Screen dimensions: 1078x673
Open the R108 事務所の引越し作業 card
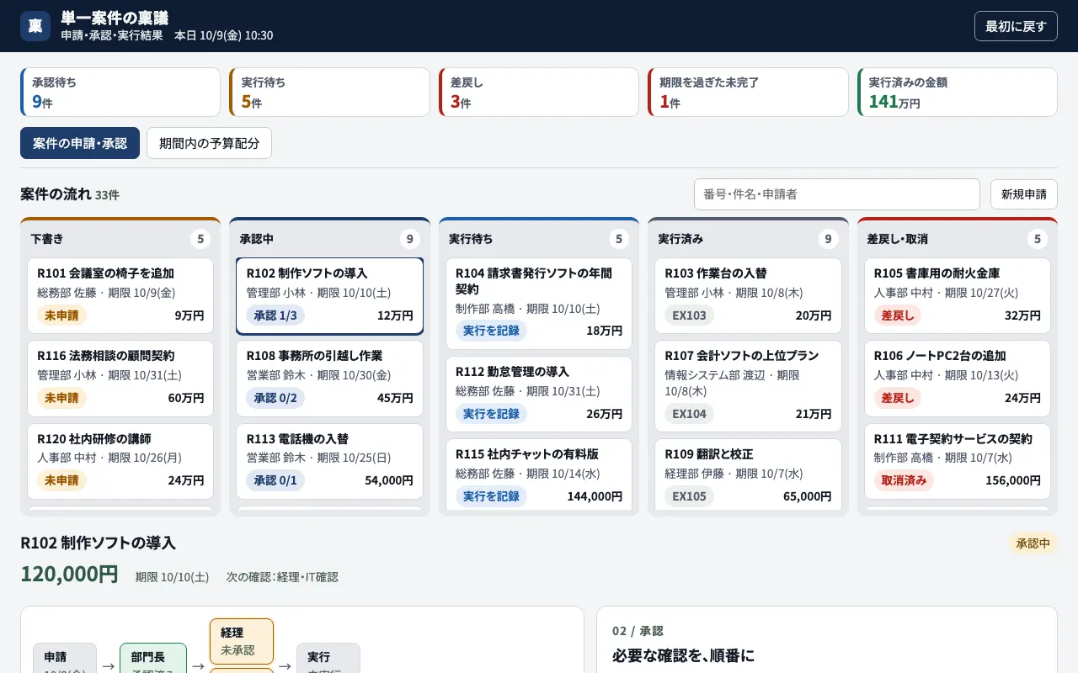click(x=329, y=379)
